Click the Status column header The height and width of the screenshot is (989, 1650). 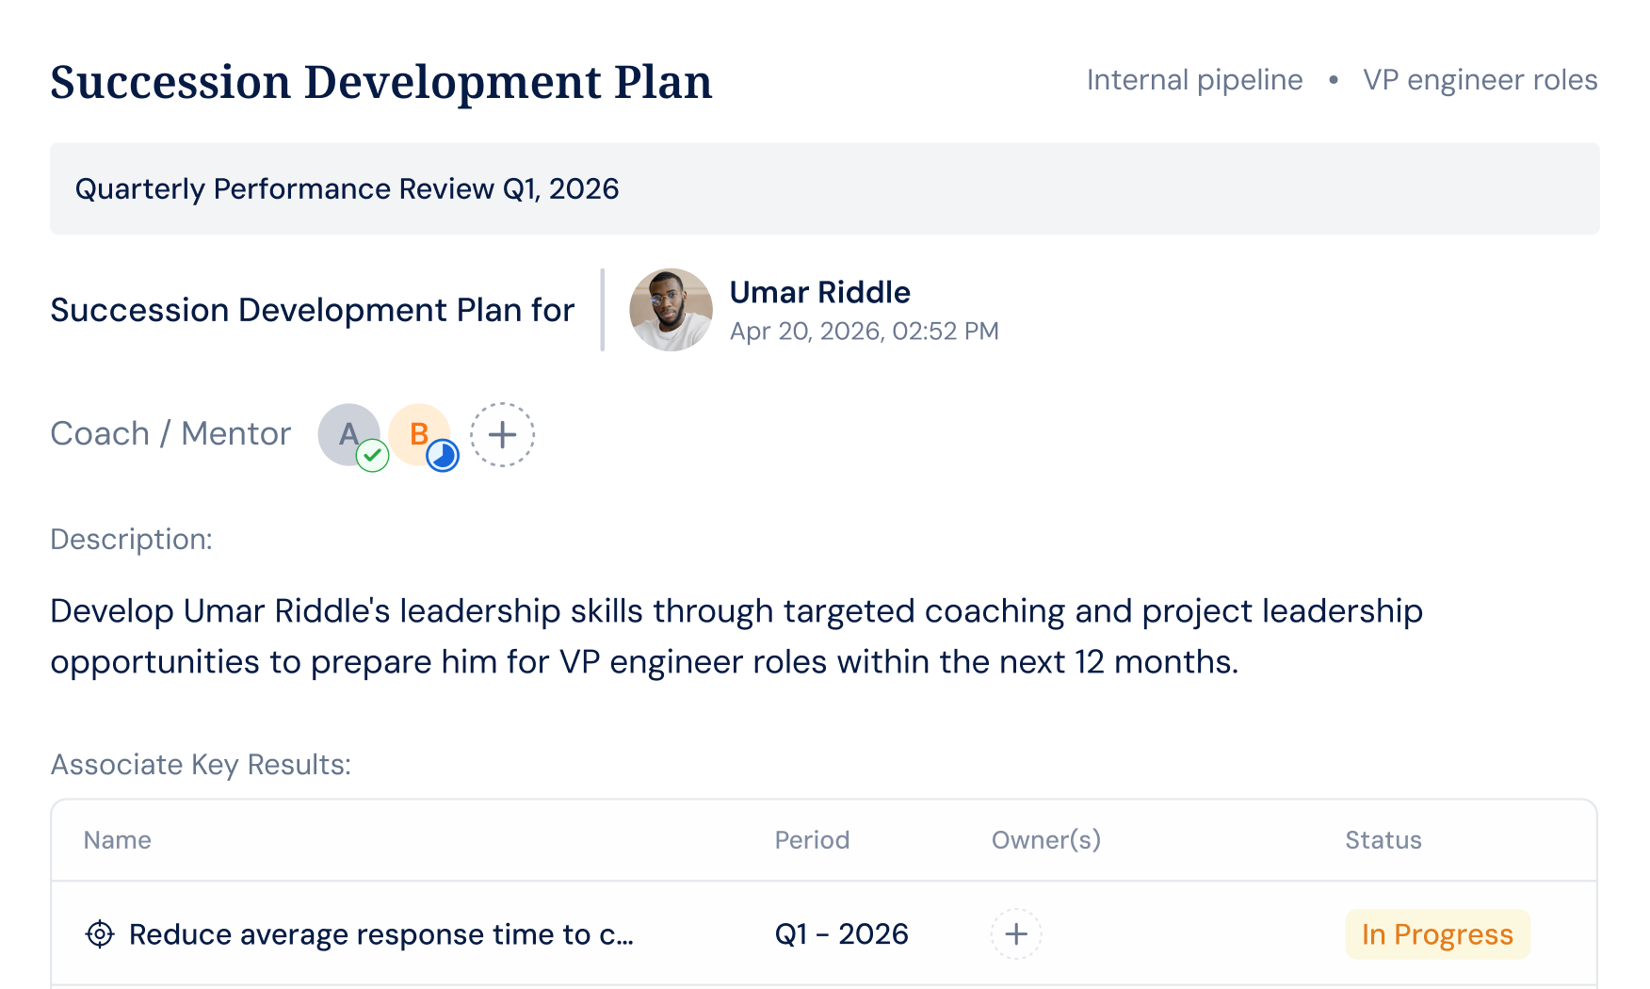pos(1383,839)
